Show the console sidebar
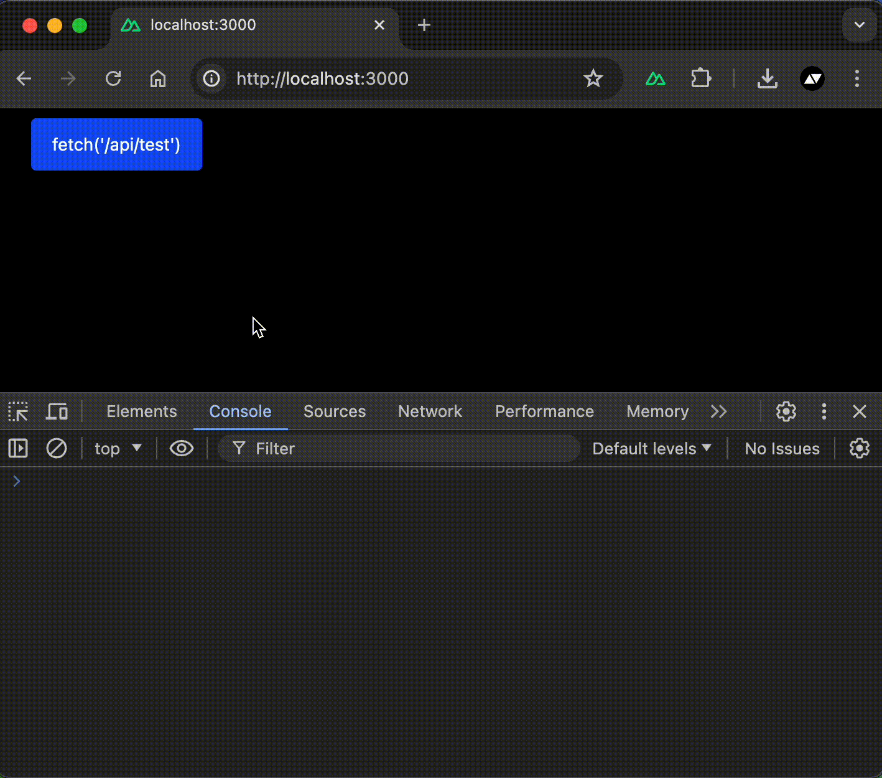The height and width of the screenshot is (778, 882). pos(18,448)
